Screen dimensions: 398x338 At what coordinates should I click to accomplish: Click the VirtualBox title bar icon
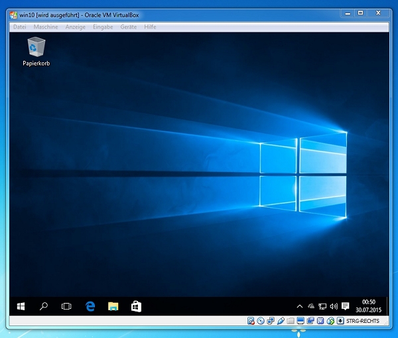click(x=13, y=15)
